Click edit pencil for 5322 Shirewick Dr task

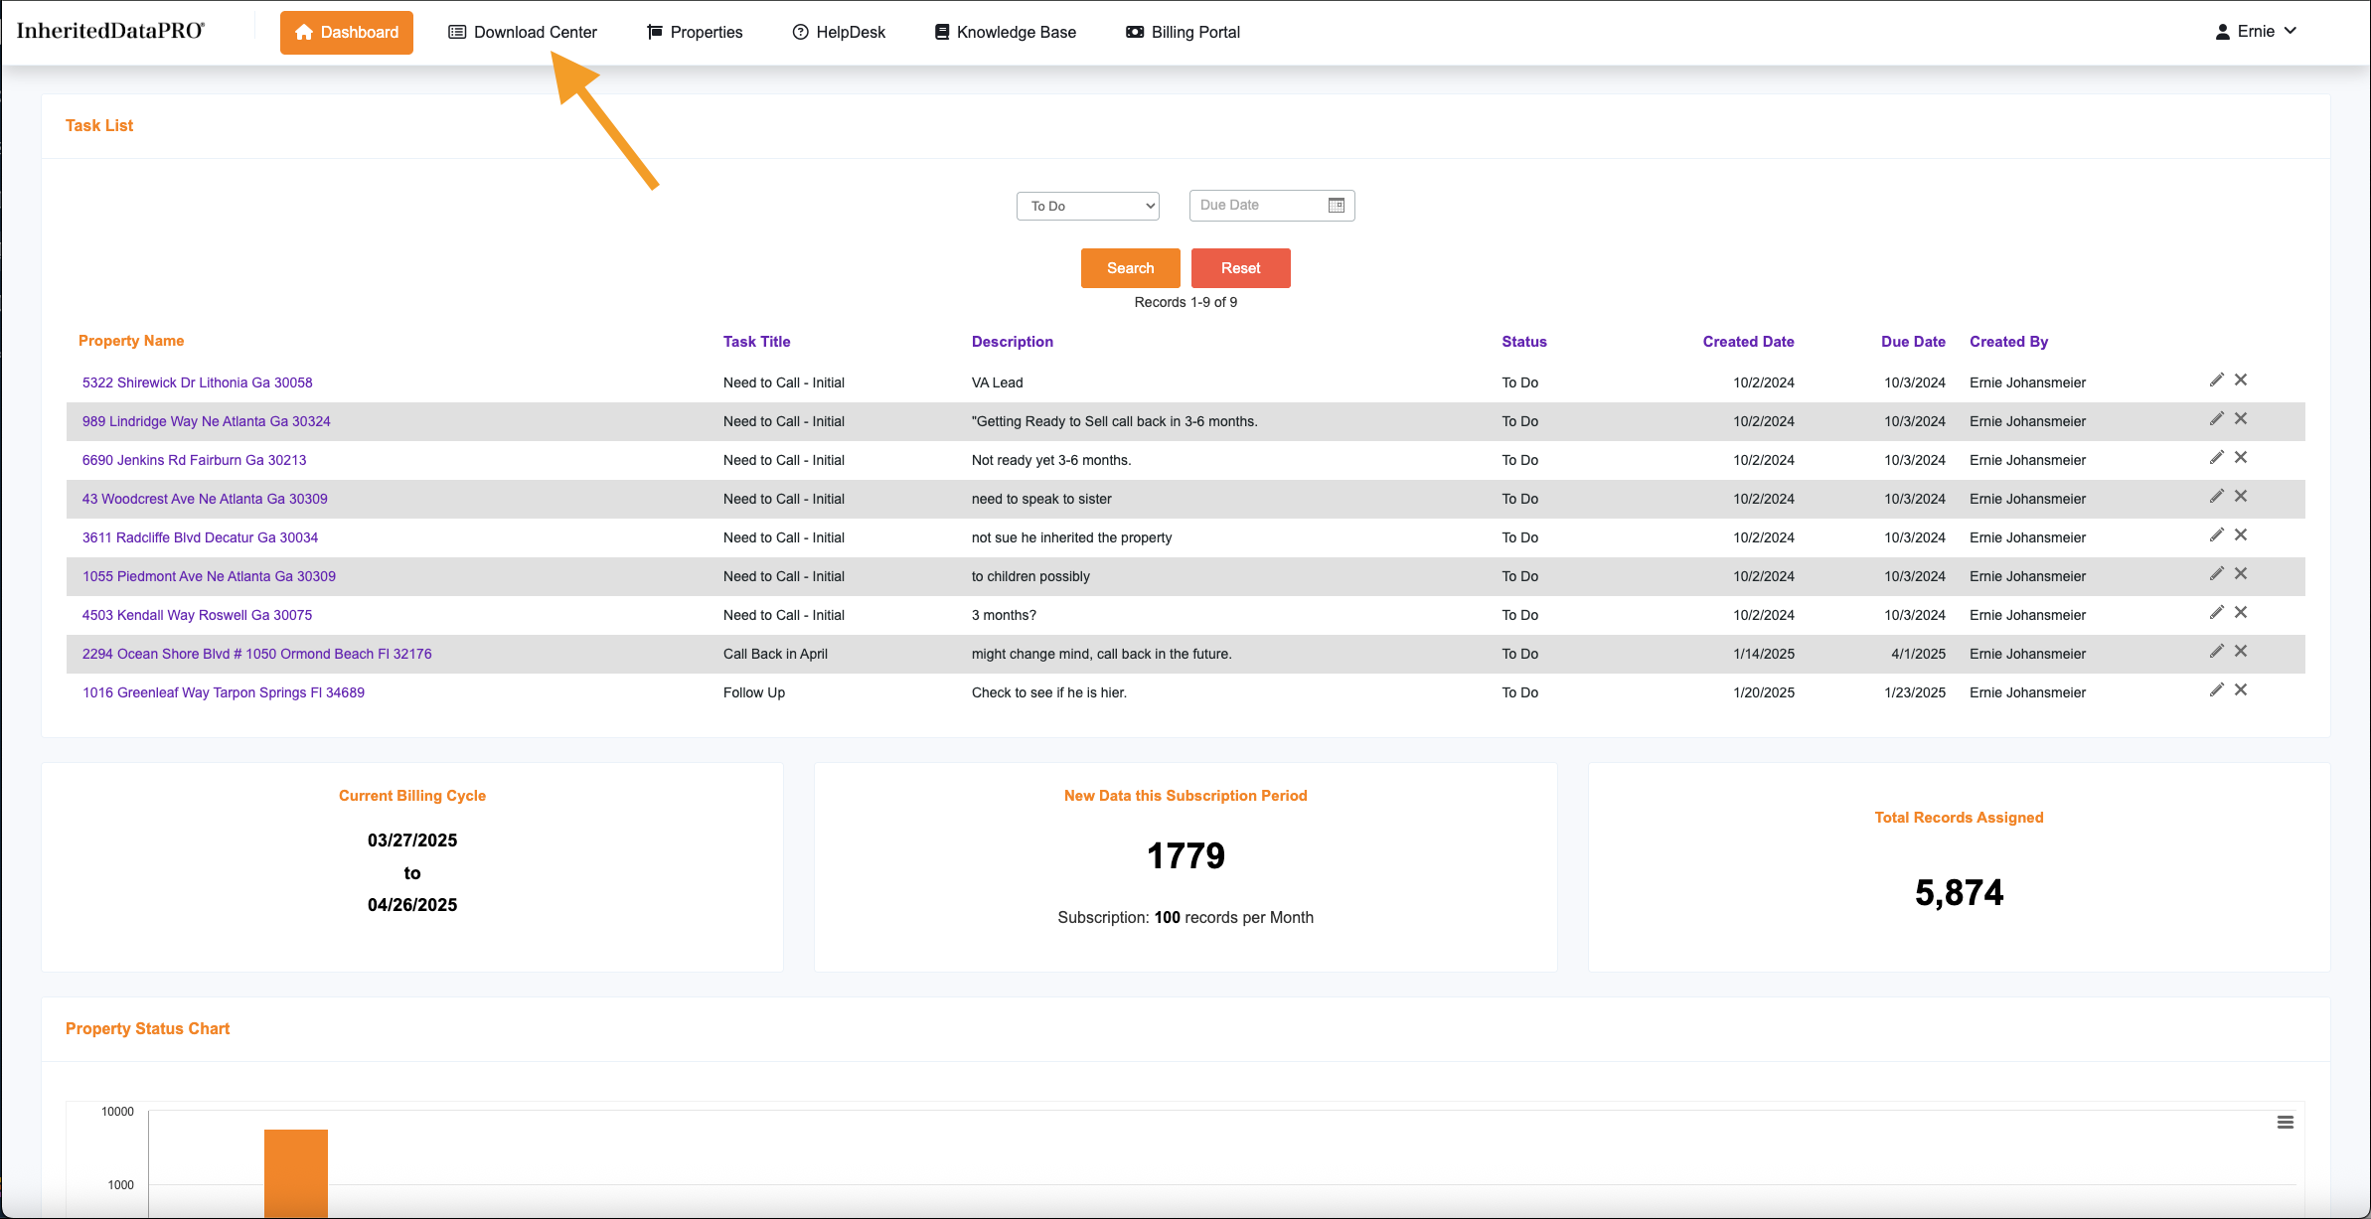point(2216,381)
